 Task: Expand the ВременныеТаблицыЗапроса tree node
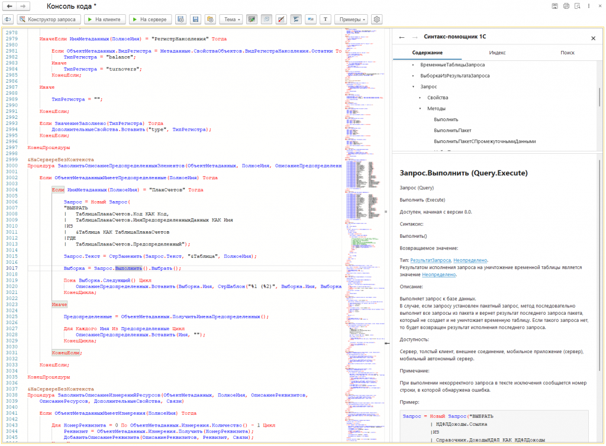coord(413,65)
